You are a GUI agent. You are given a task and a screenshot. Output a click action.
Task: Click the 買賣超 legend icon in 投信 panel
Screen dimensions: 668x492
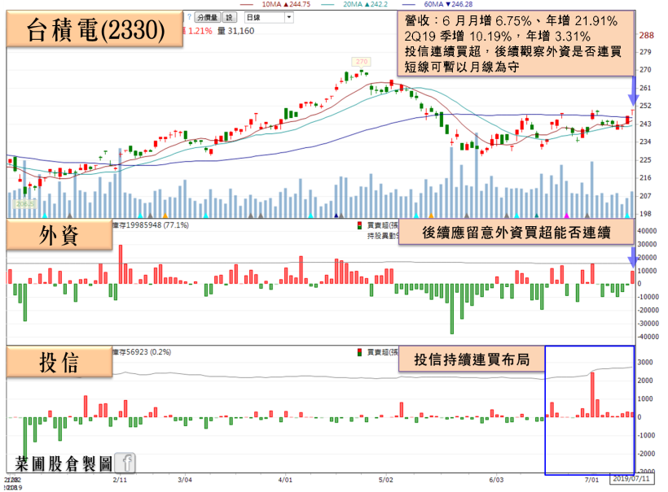pyautogui.click(x=359, y=352)
